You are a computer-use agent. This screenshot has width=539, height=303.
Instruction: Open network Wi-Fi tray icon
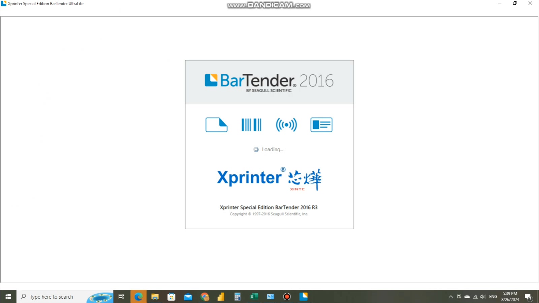tap(475, 297)
